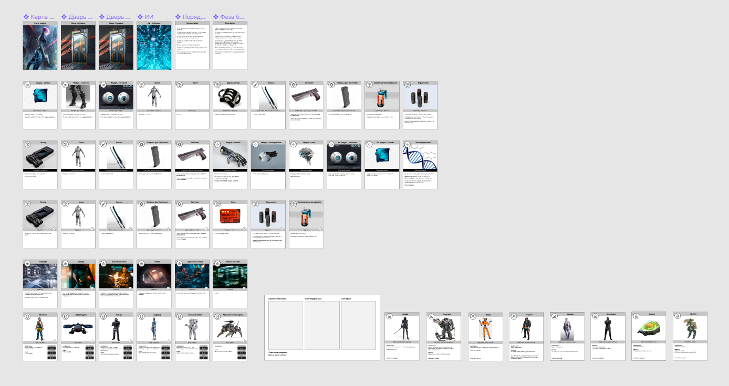Click enemy face icon on Тяжелый киборг card

pos(179,316)
